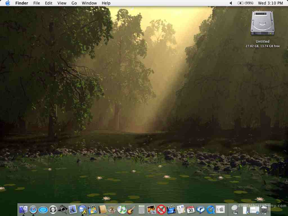The width and height of the screenshot is (288, 216).
Task: Click the Wed 3:10 PM clock
Action: pos(270,3)
